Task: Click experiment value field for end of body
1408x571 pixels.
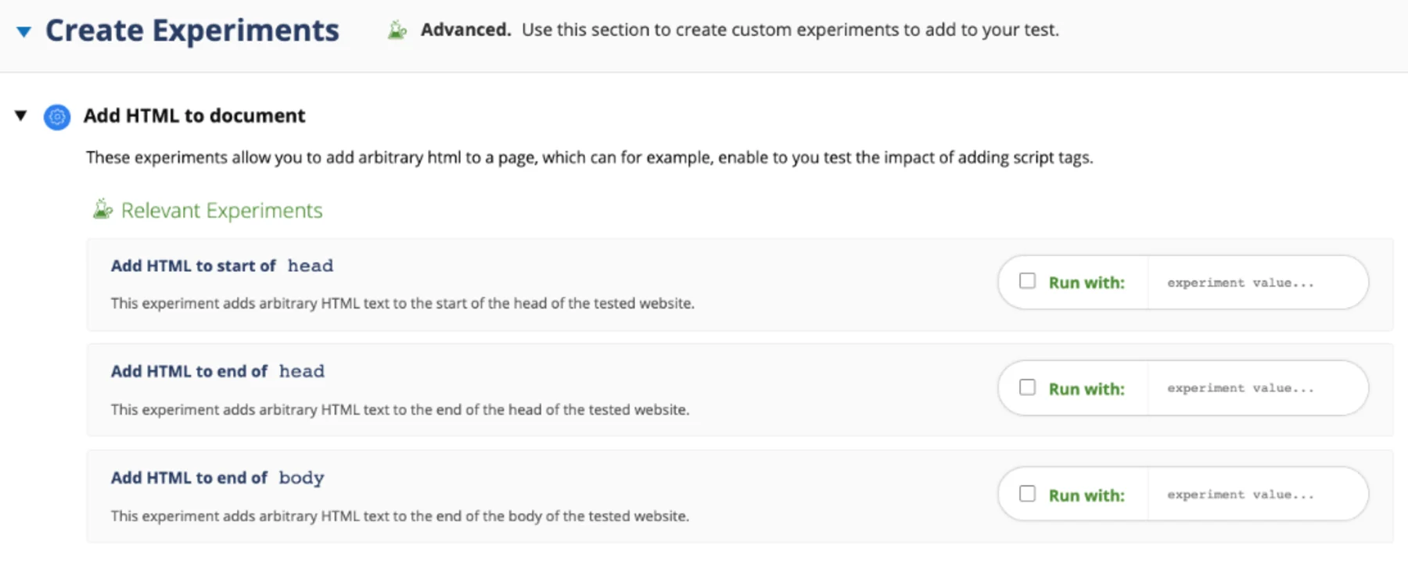Action: [1257, 494]
